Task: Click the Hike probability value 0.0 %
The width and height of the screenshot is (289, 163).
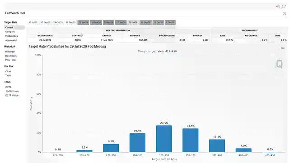Action: click(x=284, y=40)
